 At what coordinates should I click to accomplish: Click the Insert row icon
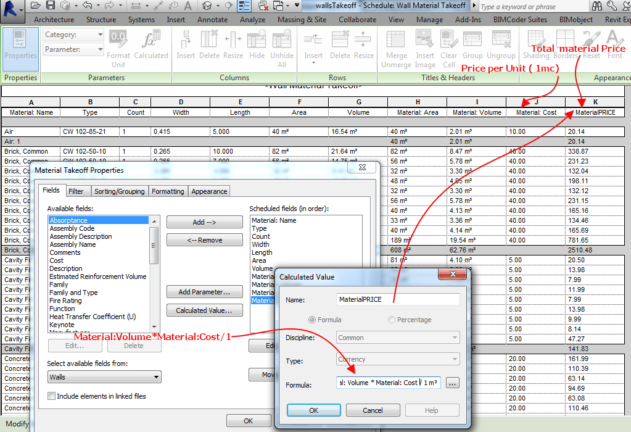[x=313, y=39]
